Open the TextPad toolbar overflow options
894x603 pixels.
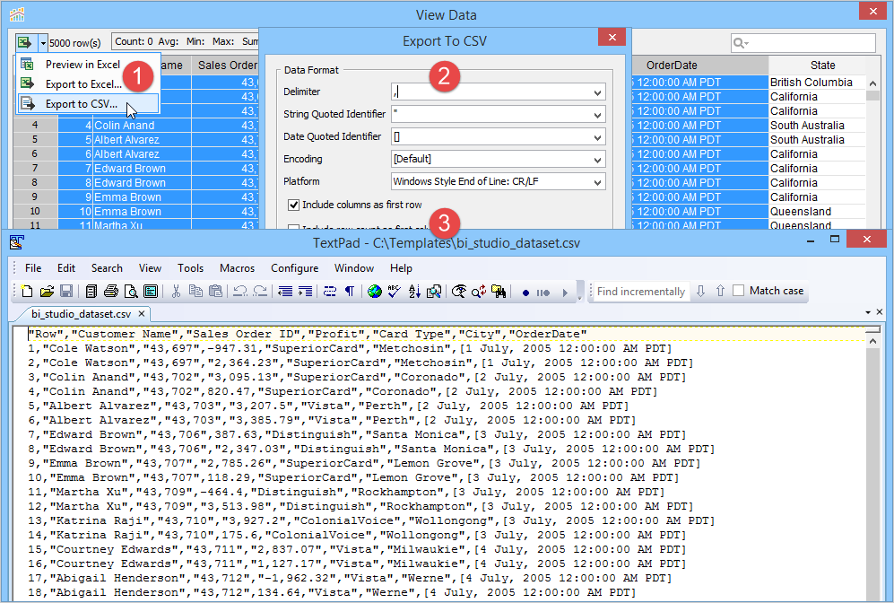(580, 292)
